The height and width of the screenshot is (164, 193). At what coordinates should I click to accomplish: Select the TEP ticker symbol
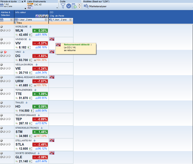click(x=19, y=119)
